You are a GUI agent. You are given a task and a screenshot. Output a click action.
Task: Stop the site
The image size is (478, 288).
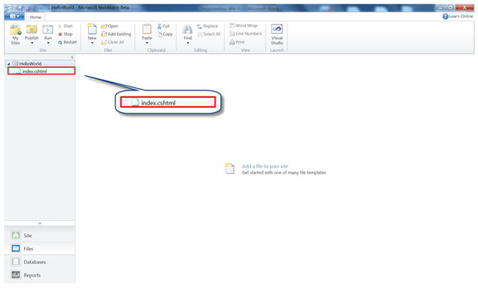pos(66,34)
